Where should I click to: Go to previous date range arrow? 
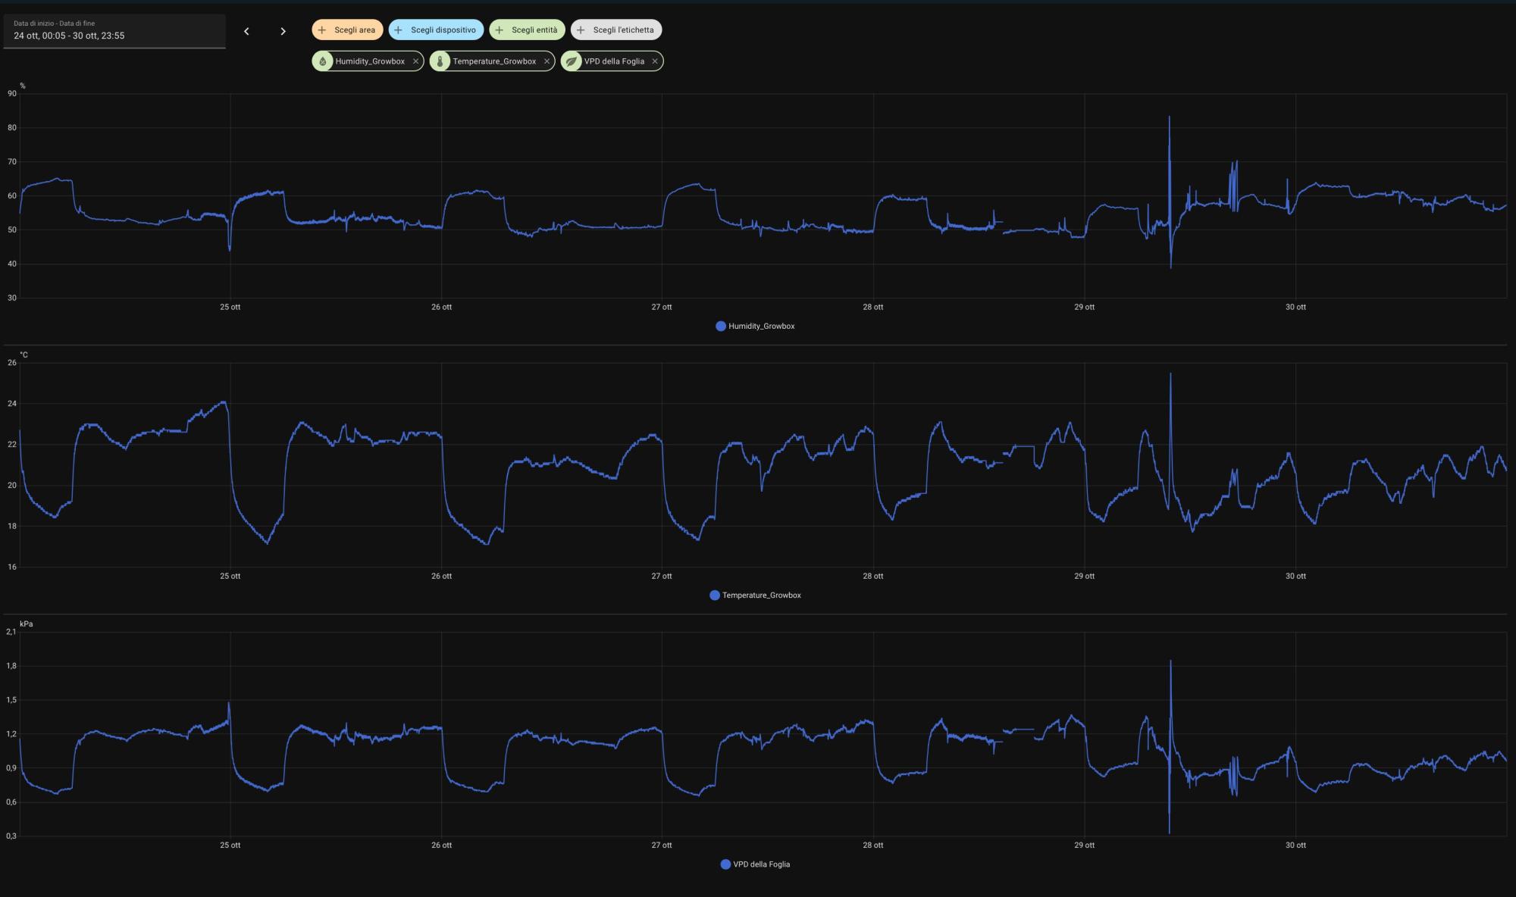tap(246, 31)
